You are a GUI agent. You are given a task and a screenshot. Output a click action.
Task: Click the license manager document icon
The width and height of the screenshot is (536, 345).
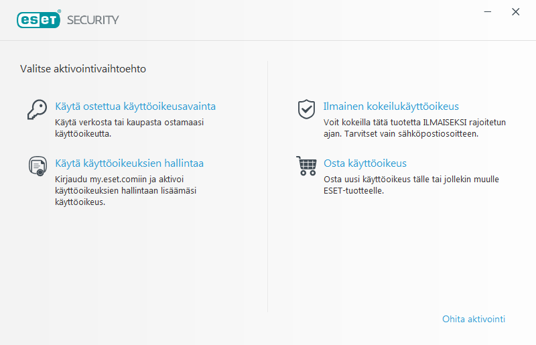[x=37, y=165]
